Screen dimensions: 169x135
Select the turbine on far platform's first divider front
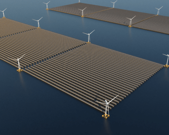(x=82, y=12)
